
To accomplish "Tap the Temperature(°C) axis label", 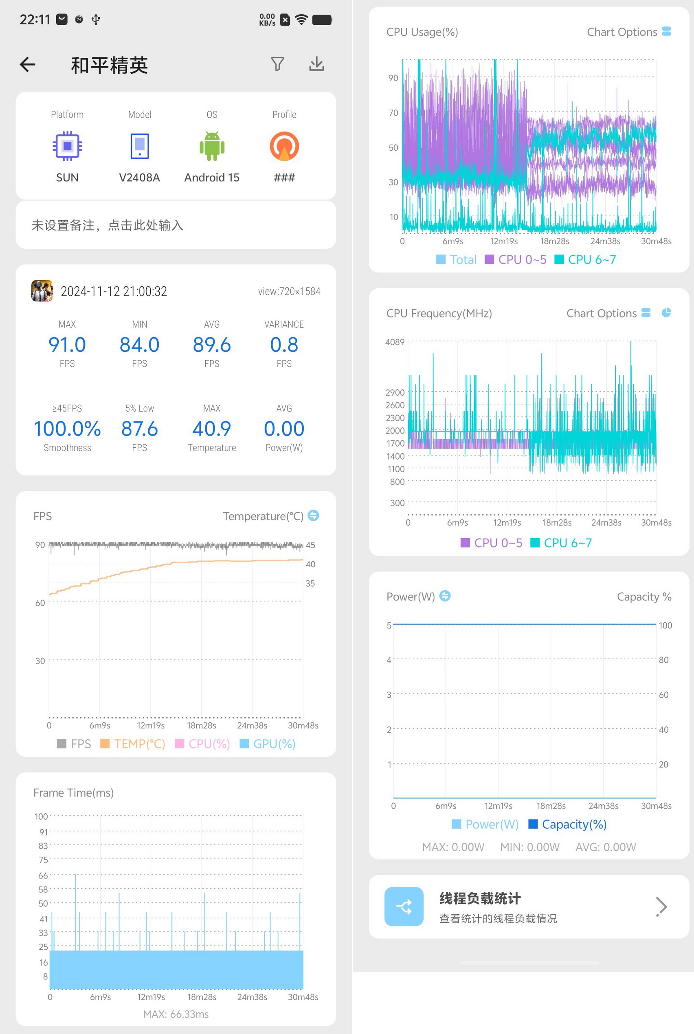I will pos(263,516).
